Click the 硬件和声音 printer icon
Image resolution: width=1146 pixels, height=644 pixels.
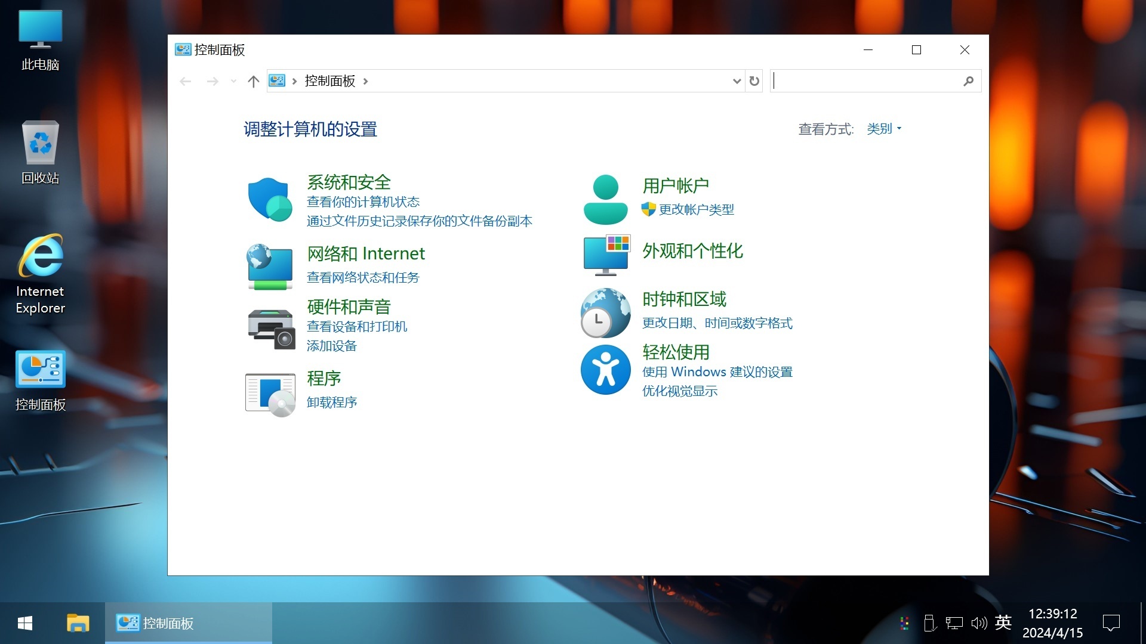(x=270, y=329)
